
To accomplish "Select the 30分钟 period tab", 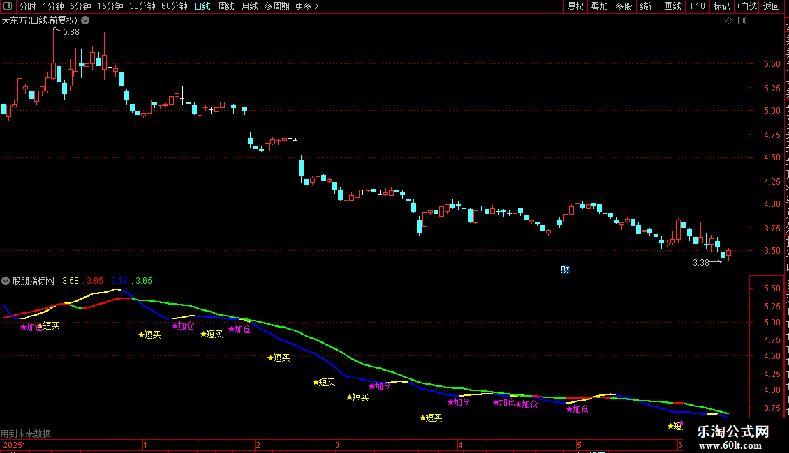I will click(142, 6).
